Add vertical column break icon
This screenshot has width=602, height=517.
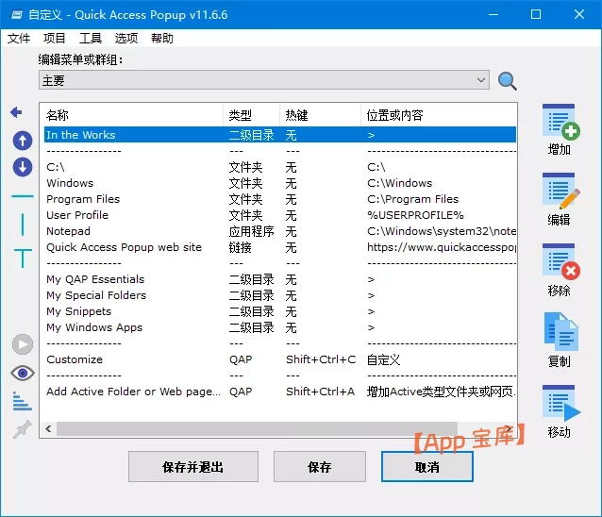[23, 225]
